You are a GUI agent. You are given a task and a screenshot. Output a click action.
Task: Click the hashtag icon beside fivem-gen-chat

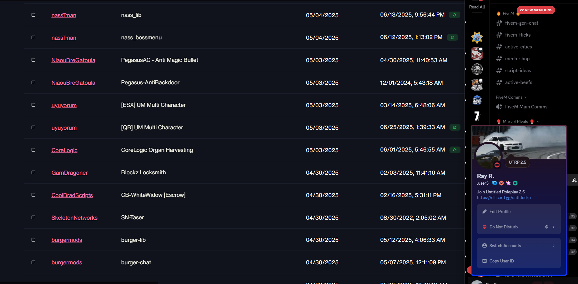pos(499,23)
